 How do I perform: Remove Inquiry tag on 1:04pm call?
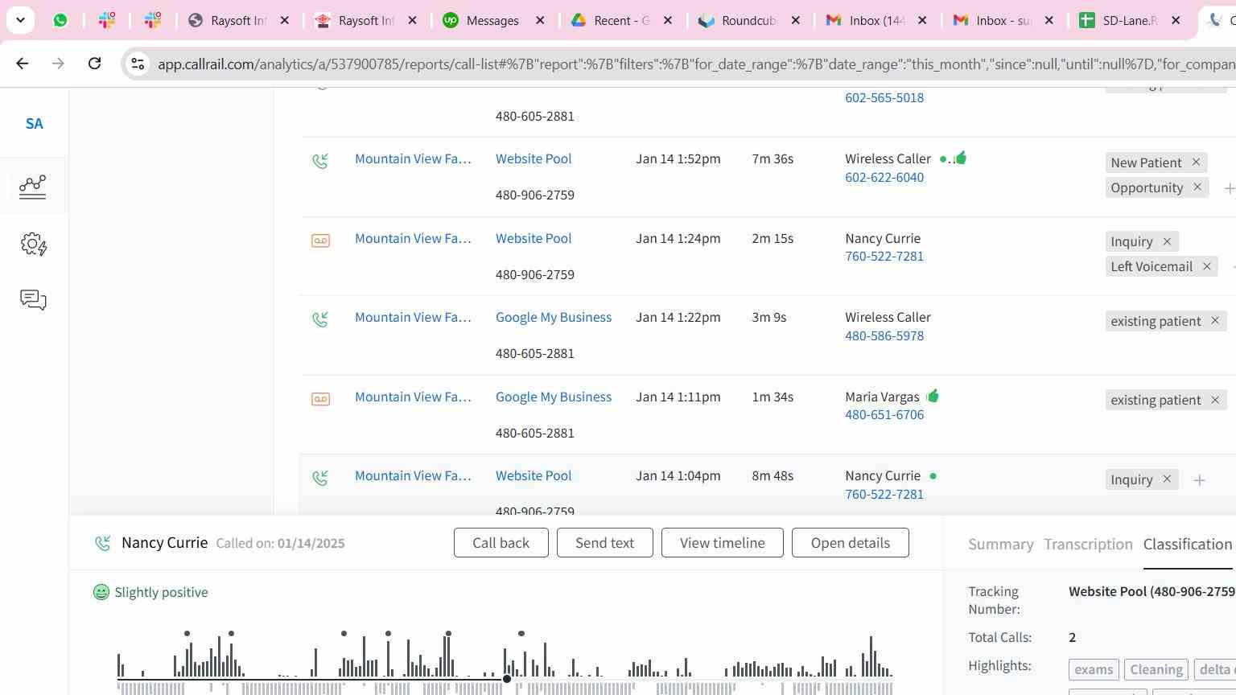1167,479
